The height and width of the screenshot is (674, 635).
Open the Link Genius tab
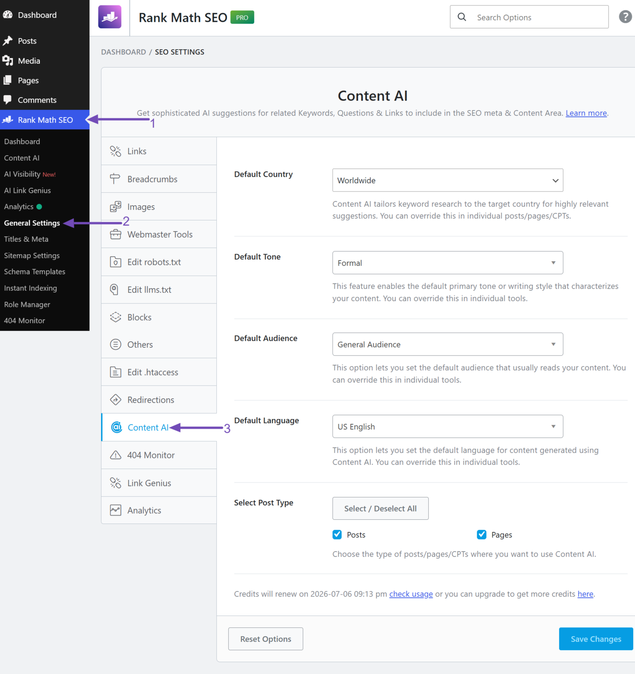pyautogui.click(x=159, y=483)
